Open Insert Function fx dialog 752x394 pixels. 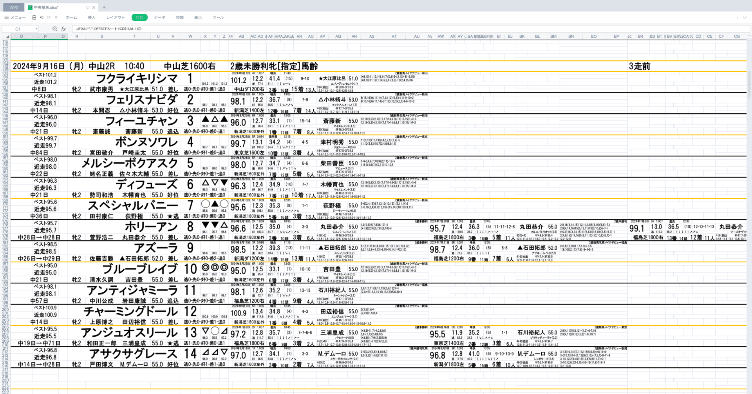coord(63,29)
